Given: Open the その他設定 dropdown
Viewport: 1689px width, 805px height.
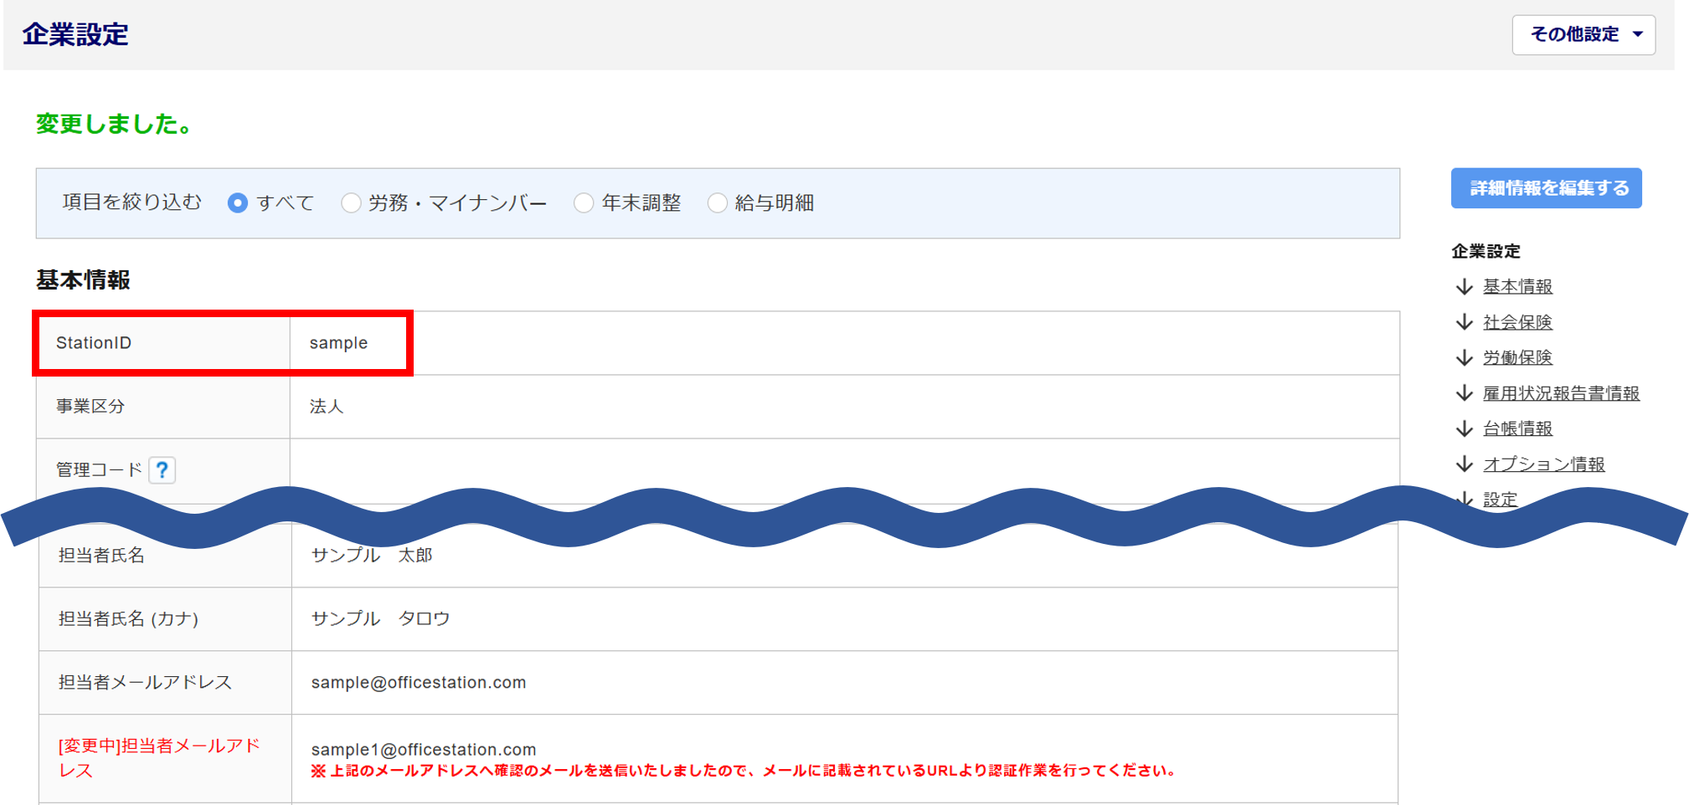Looking at the screenshot, I should 1583,34.
